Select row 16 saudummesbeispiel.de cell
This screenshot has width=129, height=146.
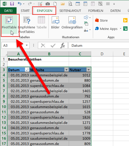click(49, 138)
